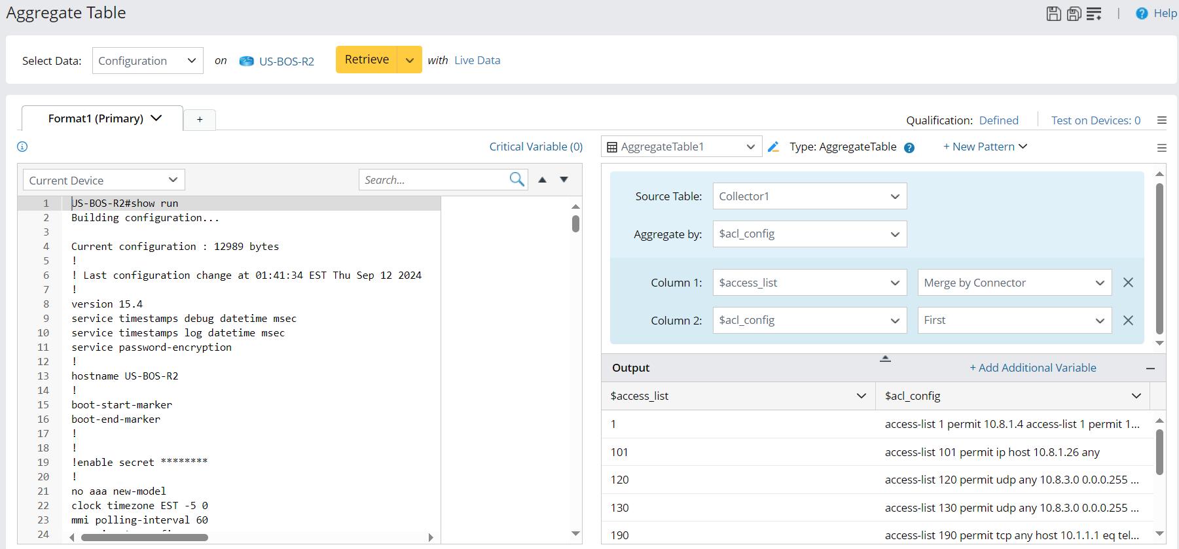
Task: Click the Add Additional Variable link
Action: (x=1032, y=368)
